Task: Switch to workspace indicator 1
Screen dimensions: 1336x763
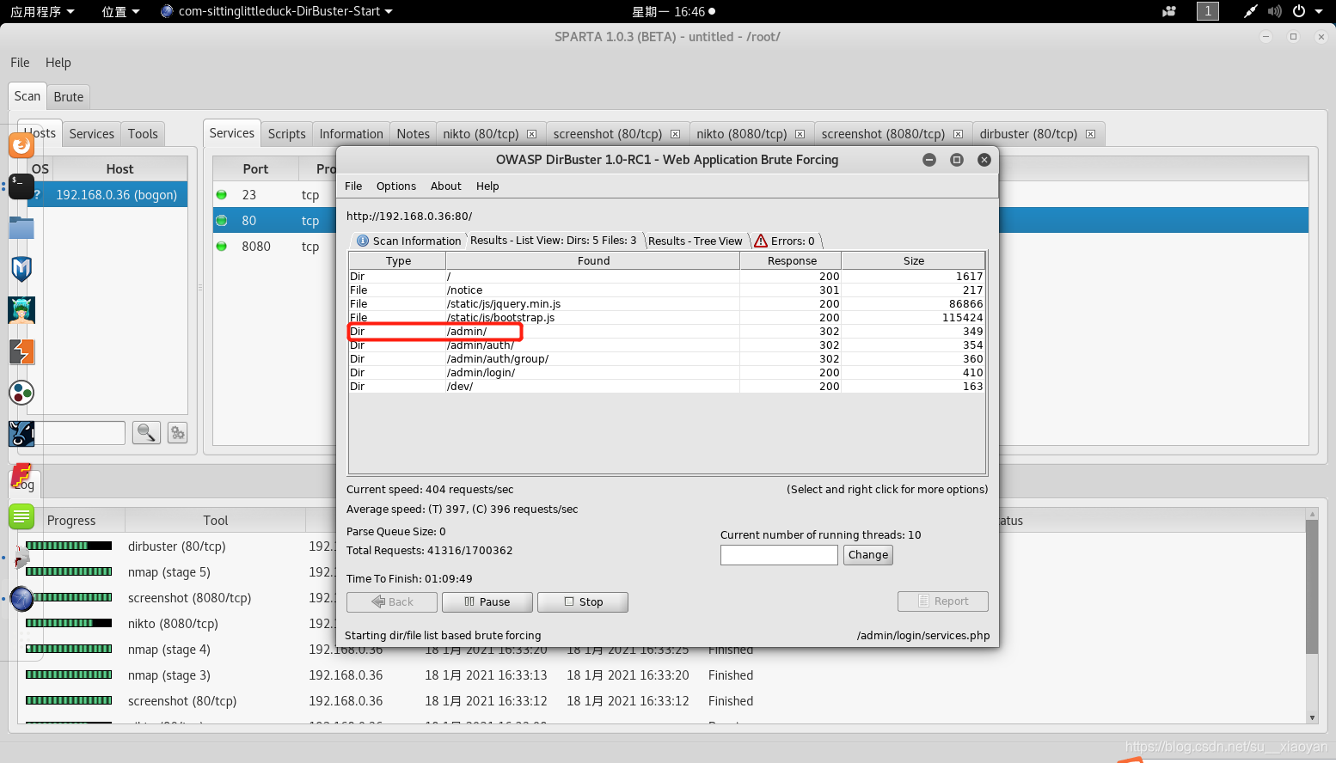Action: point(1208,11)
